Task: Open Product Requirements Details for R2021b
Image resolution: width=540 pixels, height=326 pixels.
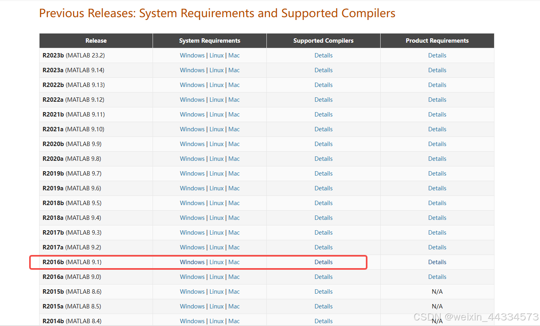Action: click(x=437, y=115)
